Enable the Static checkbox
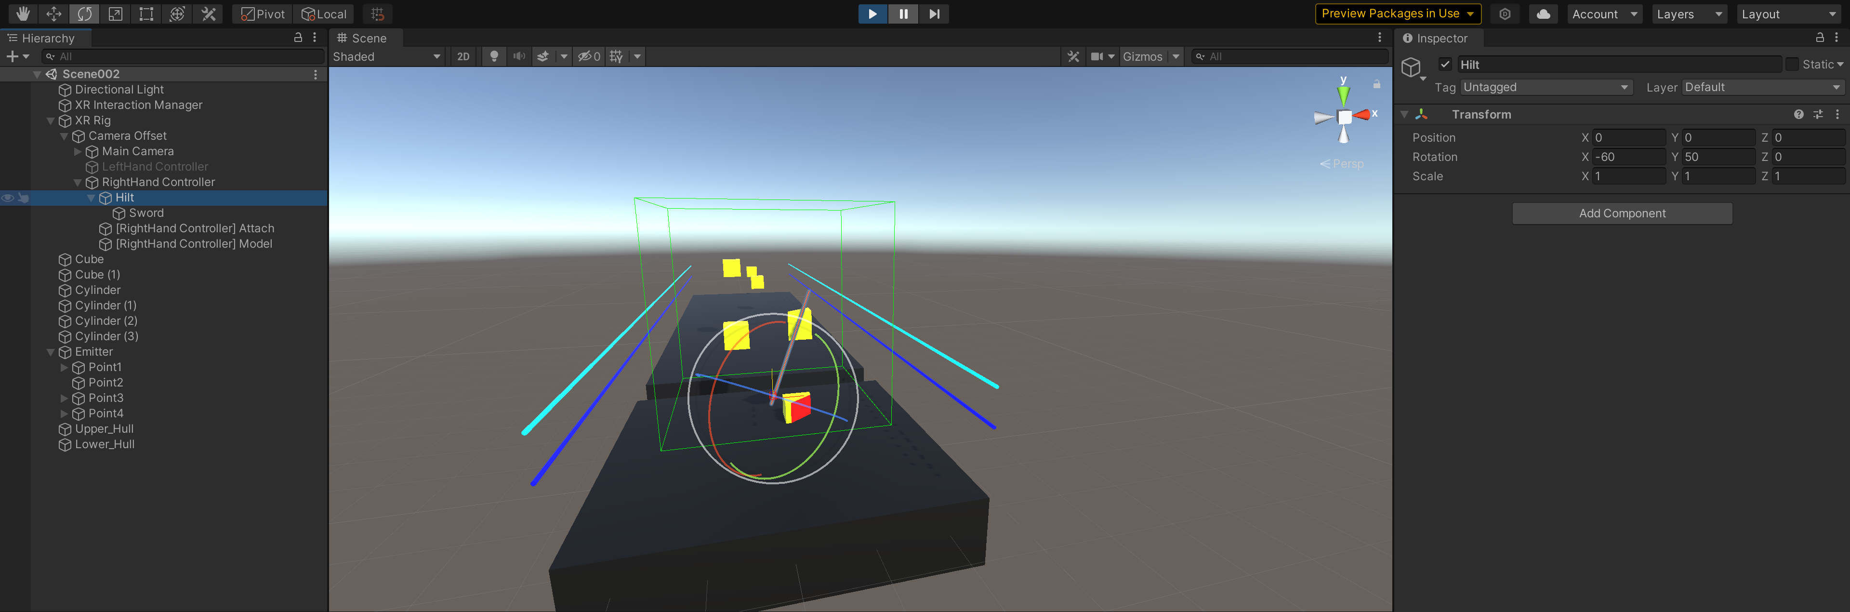This screenshot has width=1850, height=612. pyautogui.click(x=1792, y=64)
